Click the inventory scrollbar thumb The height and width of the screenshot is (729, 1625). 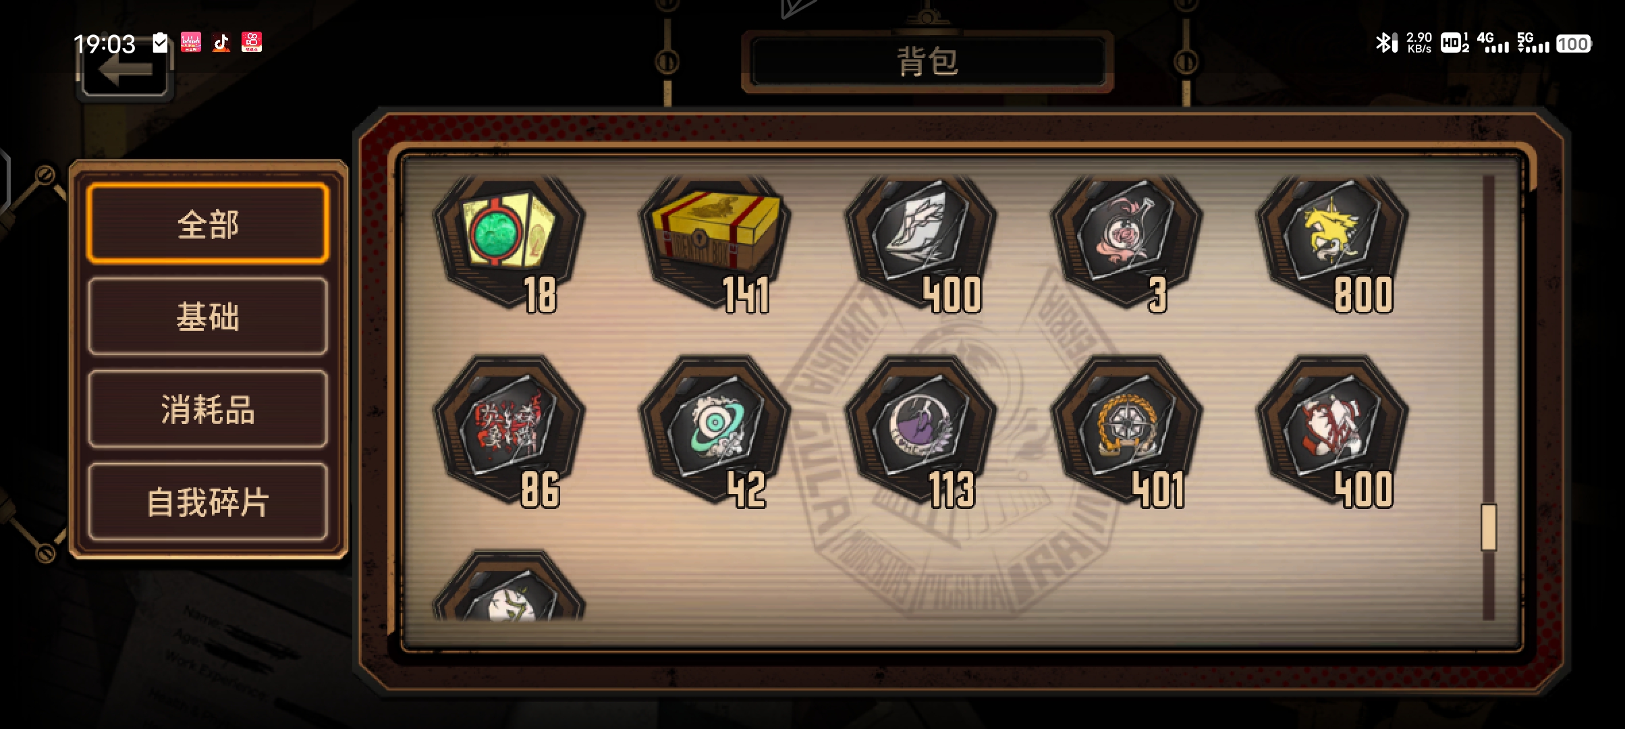[1489, 526]
